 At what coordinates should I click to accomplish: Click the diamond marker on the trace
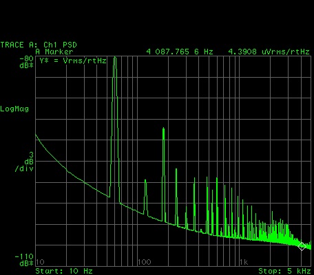coord(302,246)
